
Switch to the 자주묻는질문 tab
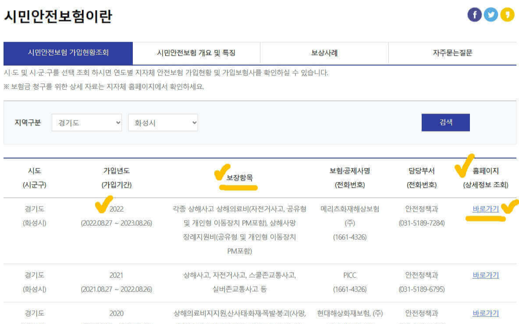point(451,52)
